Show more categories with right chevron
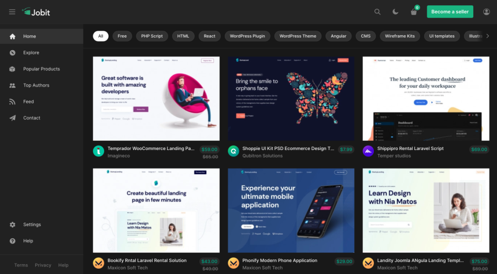The width and height of the screenshot is (497, 274). 488,36
